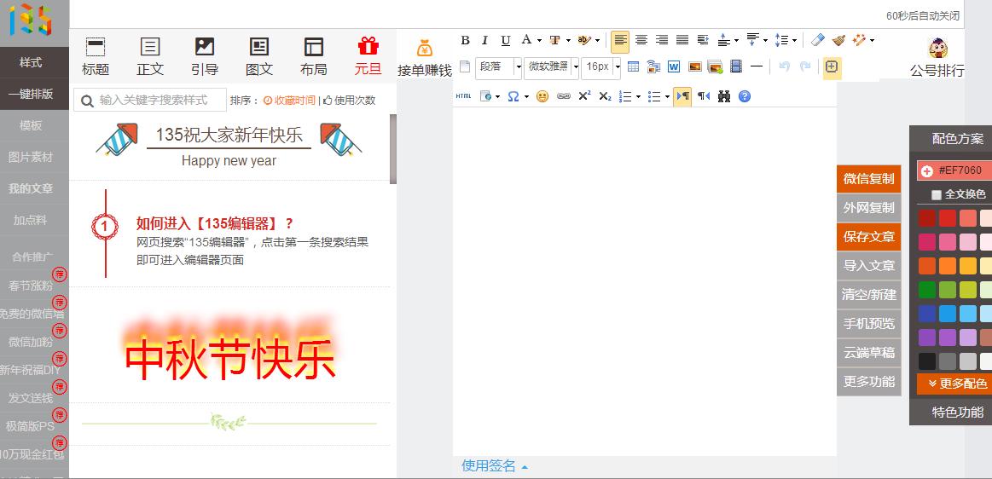Click the undo arrow
The image size is (992, 479).
[x=785, y=66]
